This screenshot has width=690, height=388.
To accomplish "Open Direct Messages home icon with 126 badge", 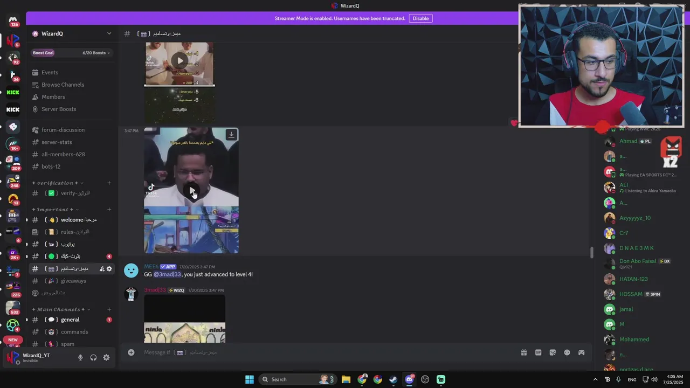I will point(13,20).
